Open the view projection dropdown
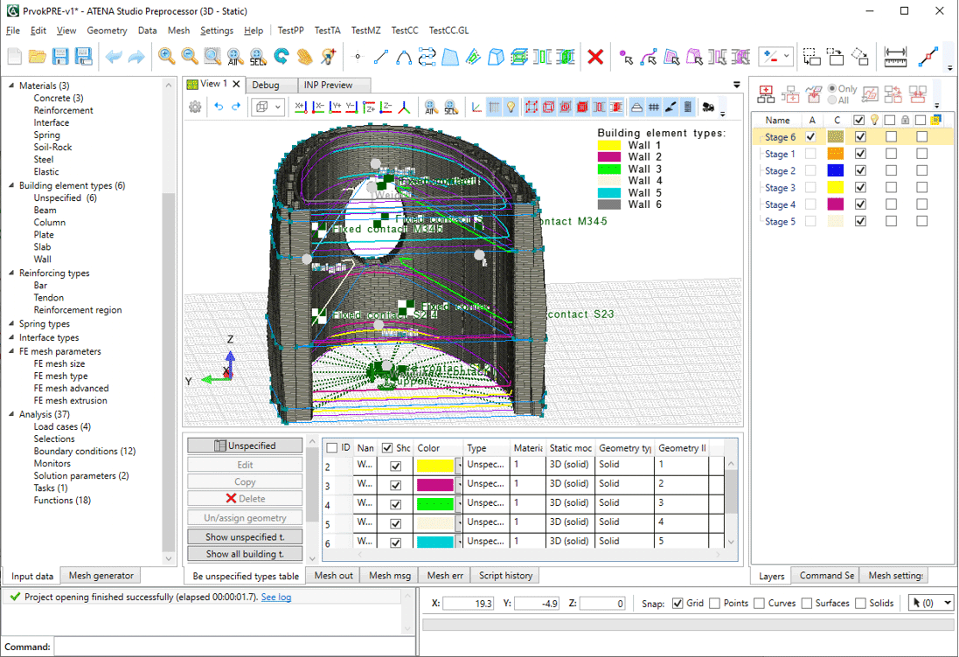The image size is (959, 657). [268, 107]
